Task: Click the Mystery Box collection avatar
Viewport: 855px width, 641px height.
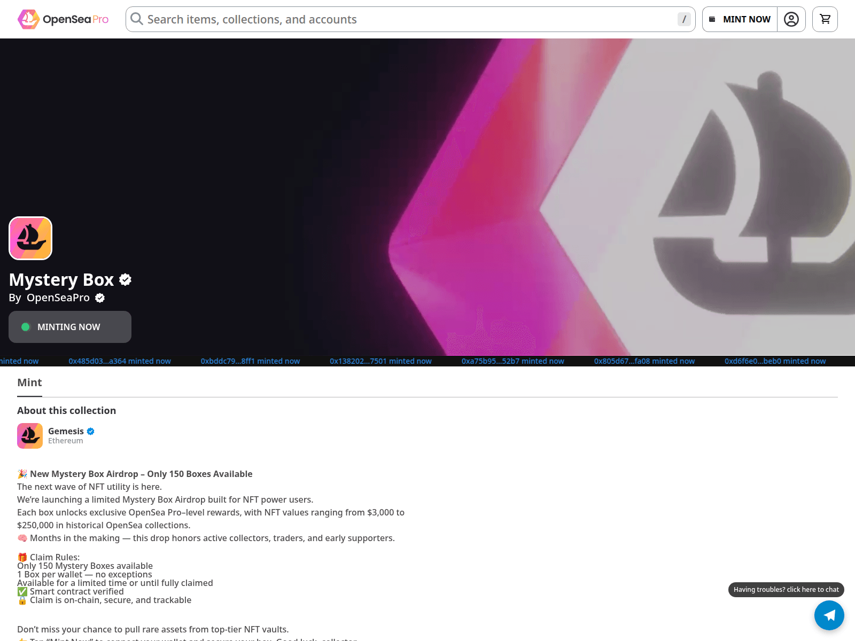Action: coord(30,238)
